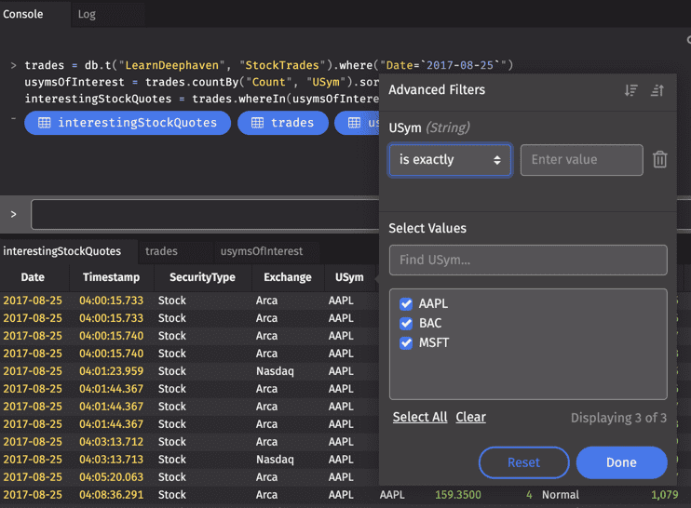Delete the filter with the trash icon
Viewport: 691px width, 508px height.
(659, 160)
